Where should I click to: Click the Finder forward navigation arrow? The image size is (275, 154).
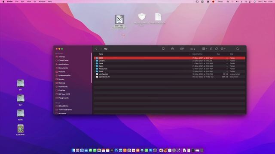point(101,49)
